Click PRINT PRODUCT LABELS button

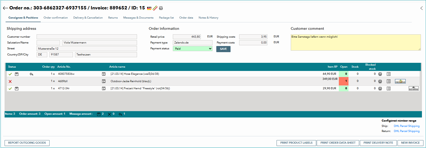tap(296, 143)
